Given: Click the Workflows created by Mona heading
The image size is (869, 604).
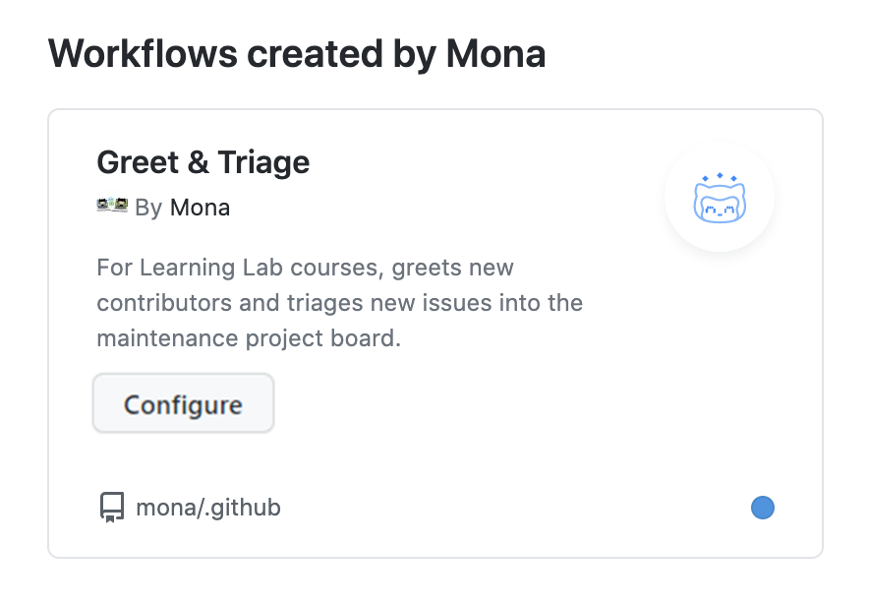Looking at the screenshot, I should pos(299,53).
